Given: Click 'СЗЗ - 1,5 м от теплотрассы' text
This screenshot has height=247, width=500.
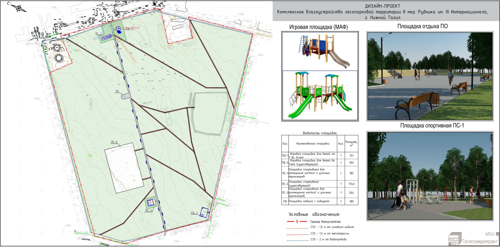Looking at the screenshot, I should pos(330,233).
